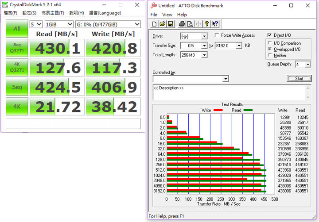
Task: Enable the Force Write Access checkbox
Action: point(217,35)
